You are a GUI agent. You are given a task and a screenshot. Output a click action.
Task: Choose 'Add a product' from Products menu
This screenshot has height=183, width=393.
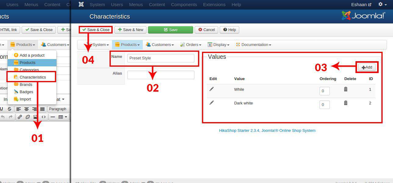click(x=32, y=55)
